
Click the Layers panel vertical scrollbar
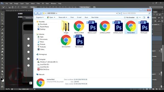point(163,53)
